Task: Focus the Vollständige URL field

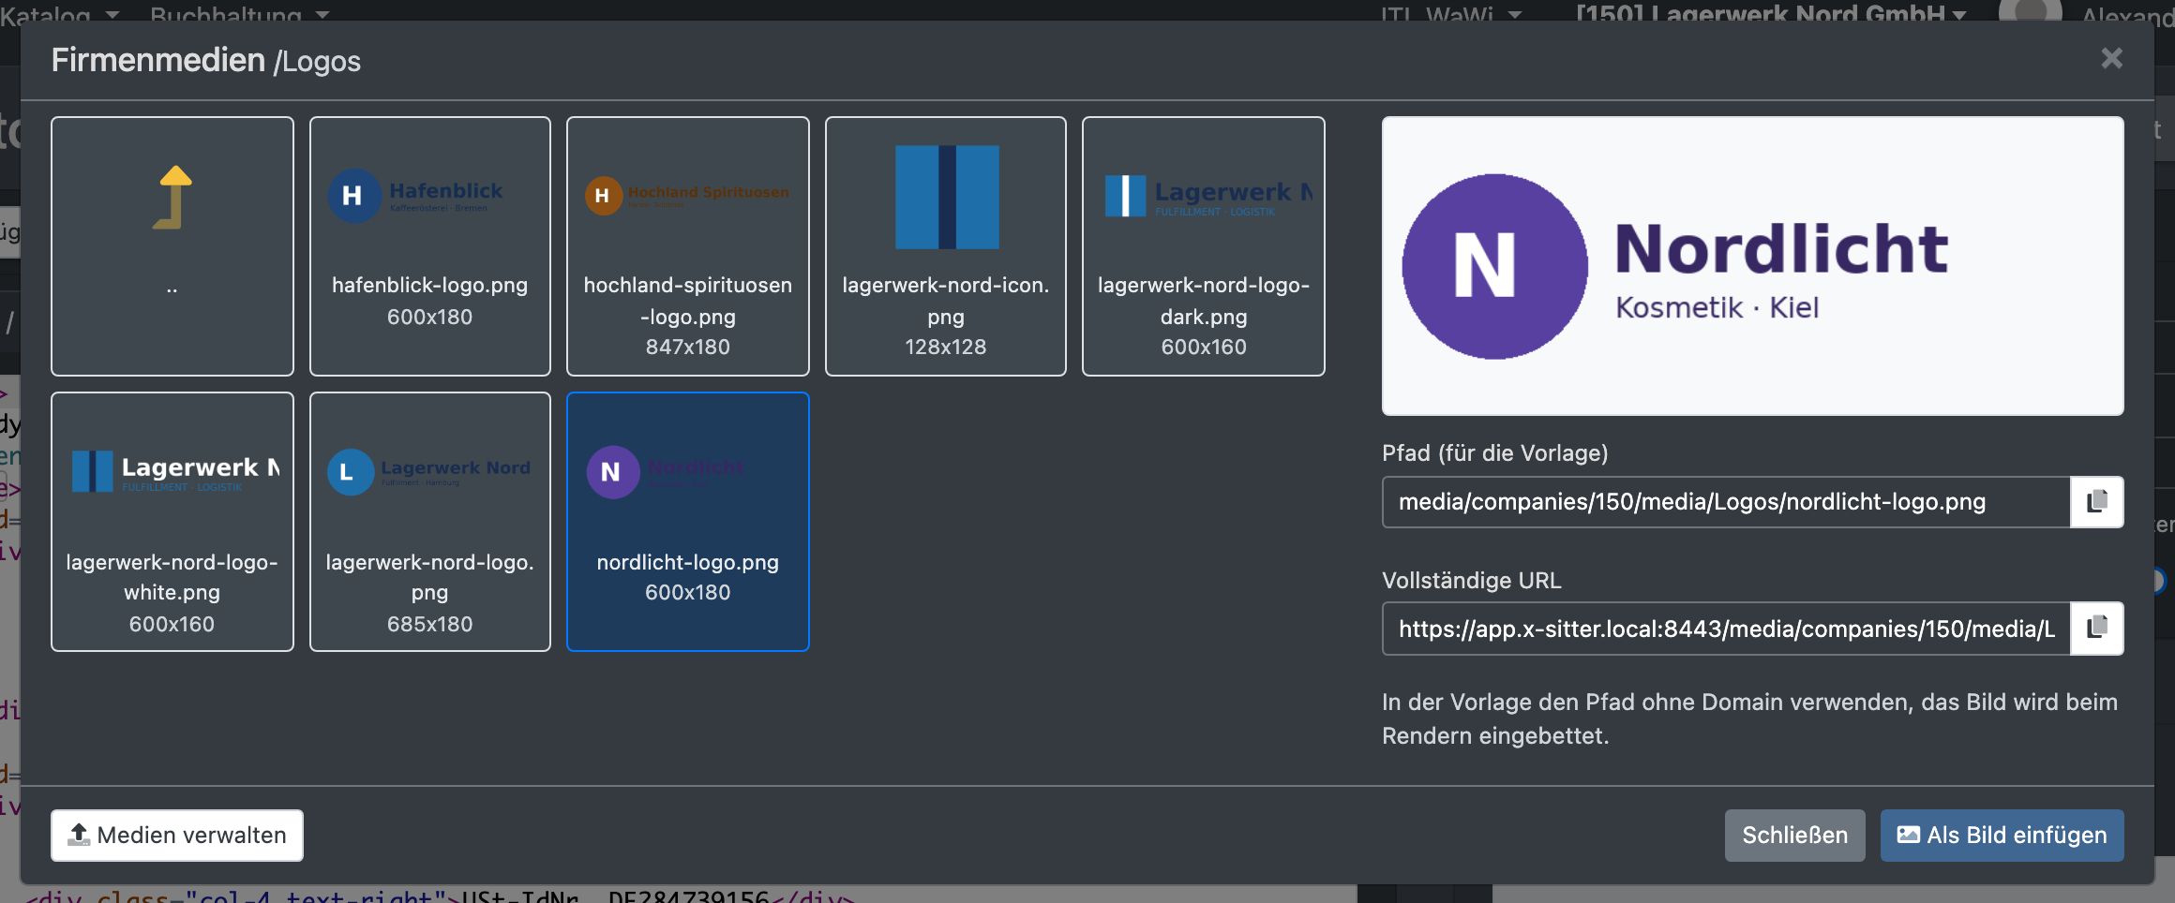Action: [x=1726, y=629]
